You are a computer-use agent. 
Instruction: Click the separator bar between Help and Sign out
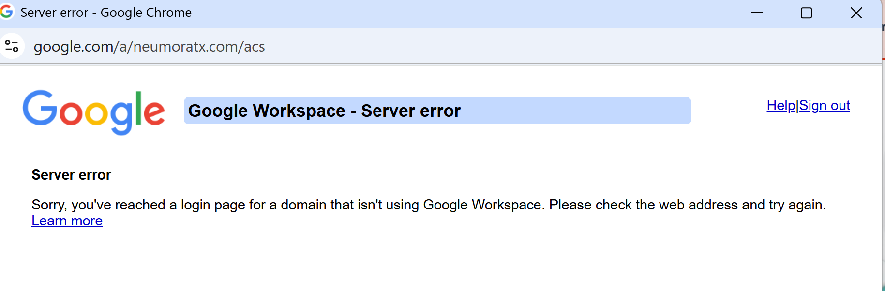click(x=797, y=105)
